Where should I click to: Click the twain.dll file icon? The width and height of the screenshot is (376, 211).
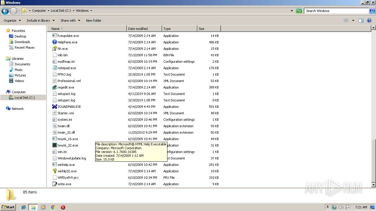(x=54, y=126)
